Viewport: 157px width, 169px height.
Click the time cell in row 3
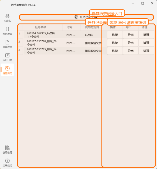pyautogui.click(x=71, y=51)
